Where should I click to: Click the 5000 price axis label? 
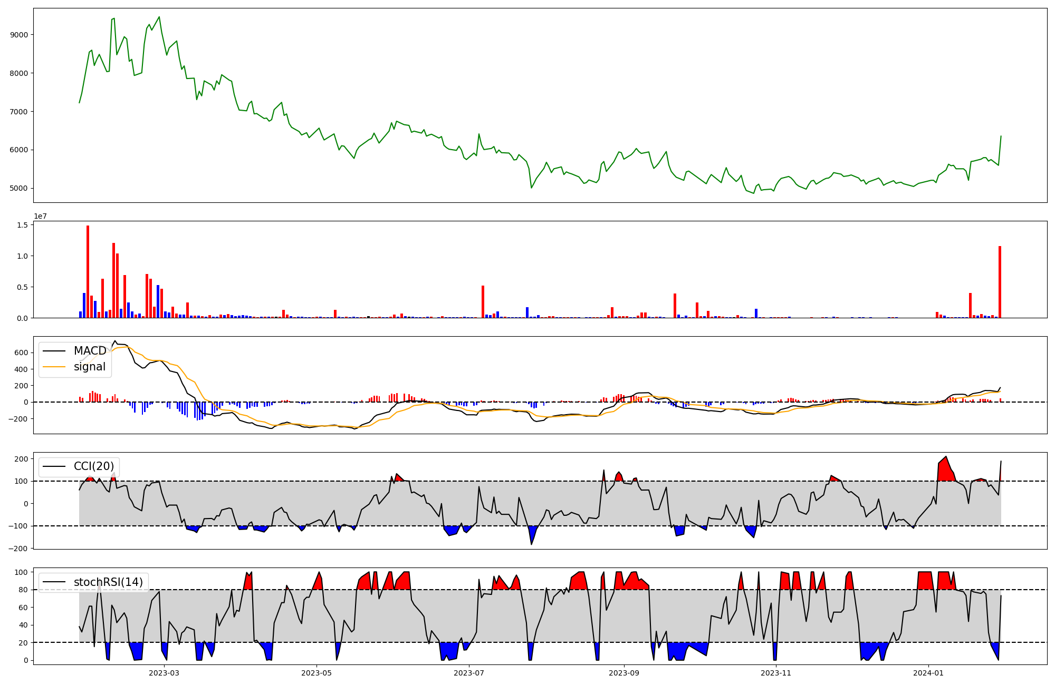click(x=20, y=188)
